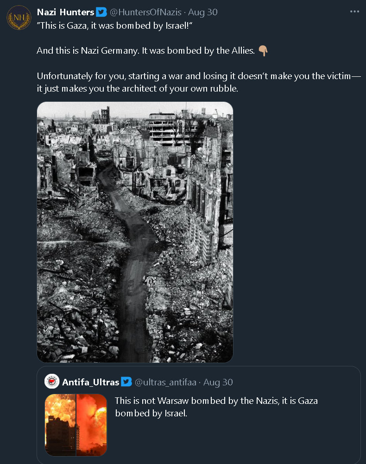Click the 'Unfortunately for you, starting a war' line
This screenshot has height=464, width=366.
(x=198, y=76)
